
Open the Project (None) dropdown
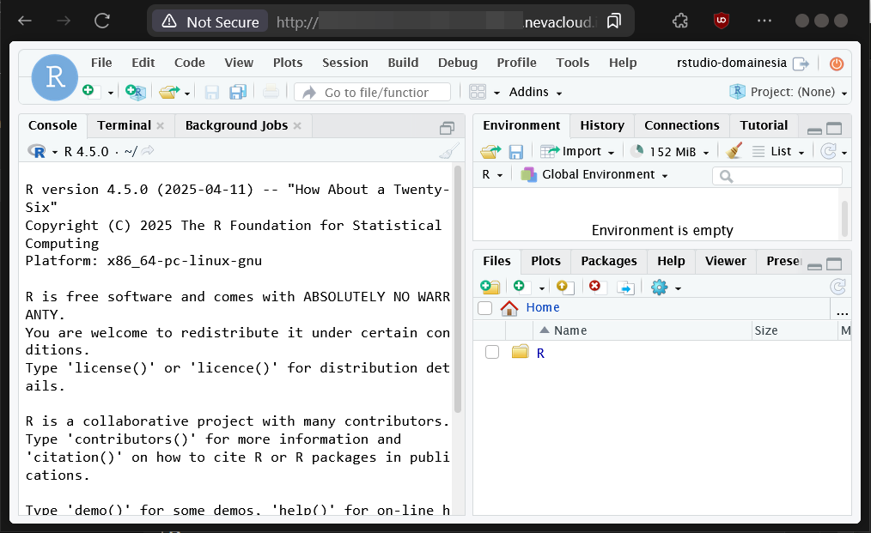click(x=789, y=92)
